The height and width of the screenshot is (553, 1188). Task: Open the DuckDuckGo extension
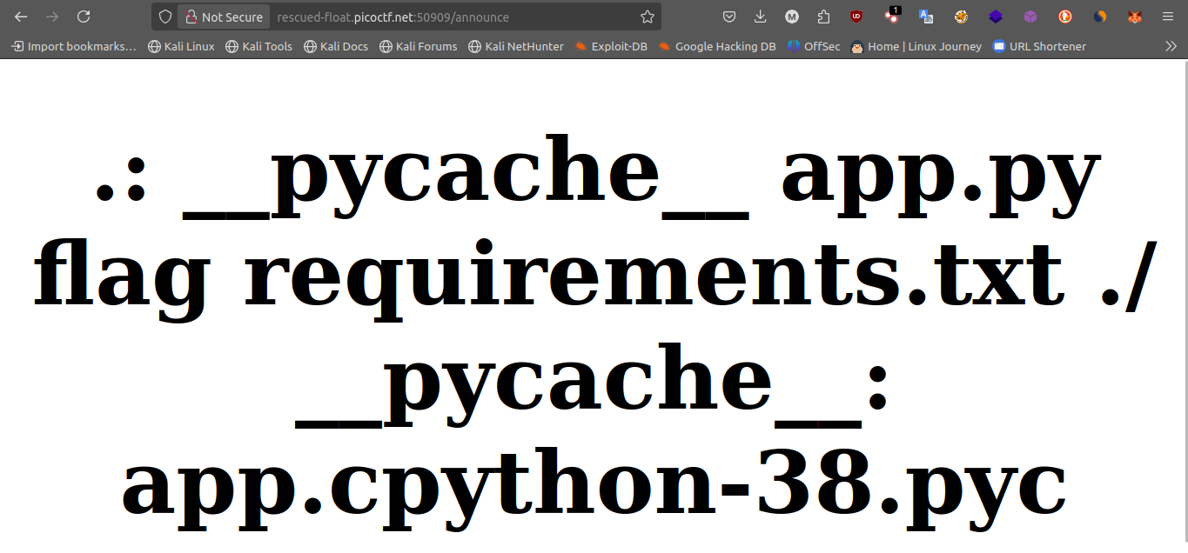(x=1065, y=17)
